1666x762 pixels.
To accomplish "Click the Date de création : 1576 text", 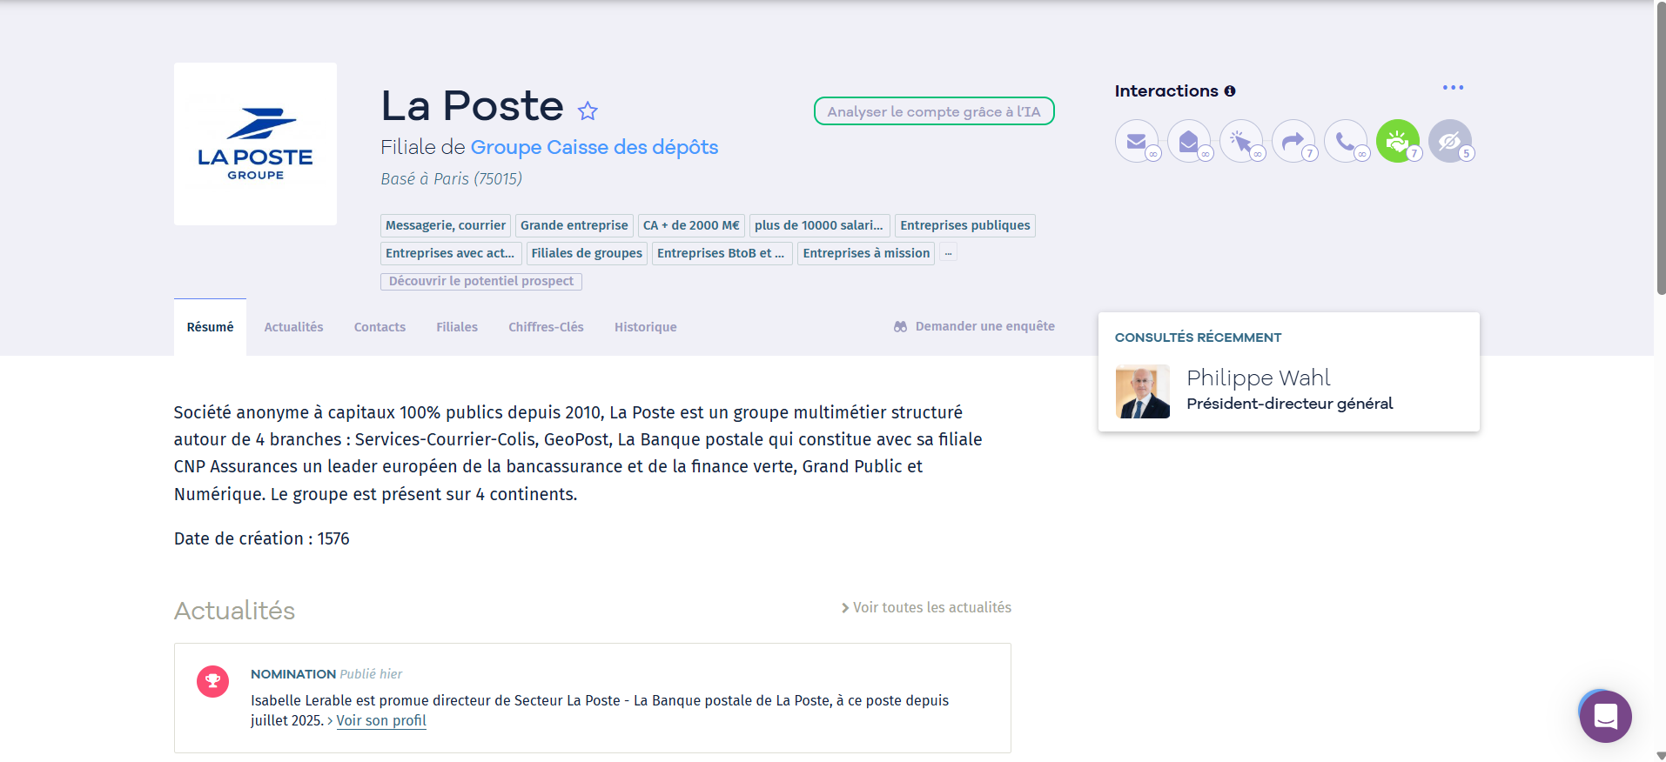I will pyautogui.click(x=261, y=538).
